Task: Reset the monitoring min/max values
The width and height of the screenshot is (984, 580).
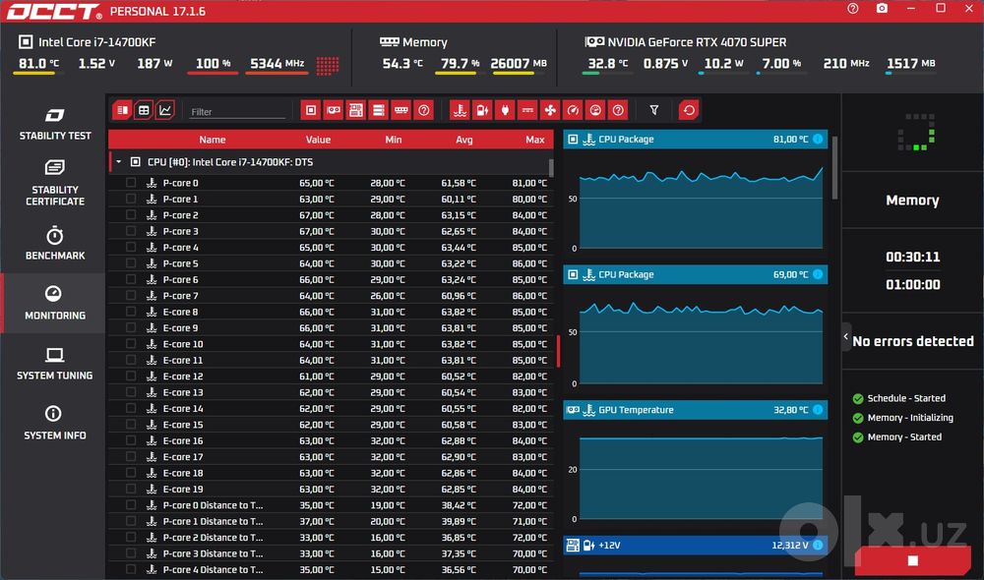Action: [x=689, y=110]
